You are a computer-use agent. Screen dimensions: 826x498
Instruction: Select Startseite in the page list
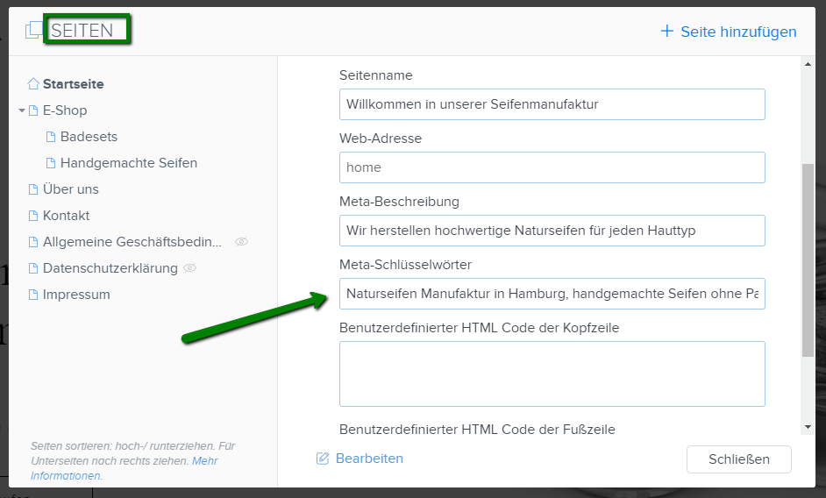(x=74, y=84)
